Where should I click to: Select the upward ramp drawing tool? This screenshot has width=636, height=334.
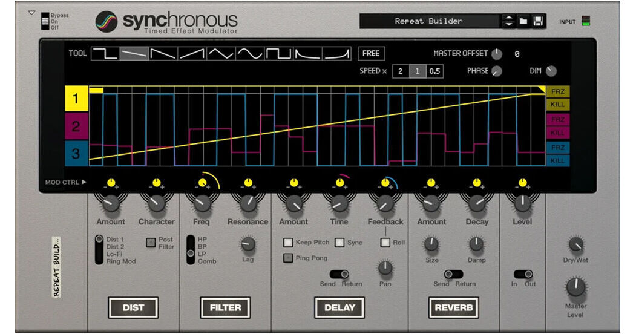tap(192, 53)
